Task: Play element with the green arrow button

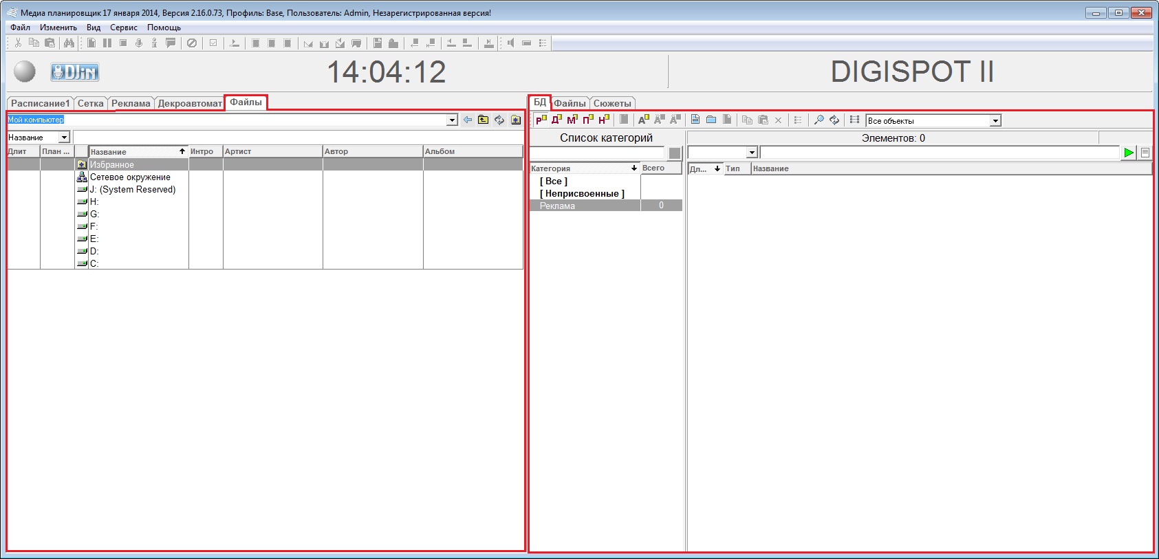Action: (x=1129, y=153)
